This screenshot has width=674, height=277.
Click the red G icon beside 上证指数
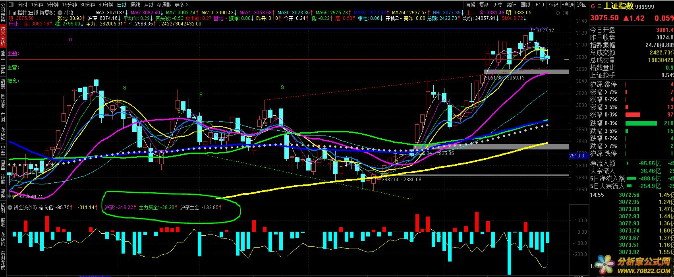pyautogui.click(x=593, y=6)
